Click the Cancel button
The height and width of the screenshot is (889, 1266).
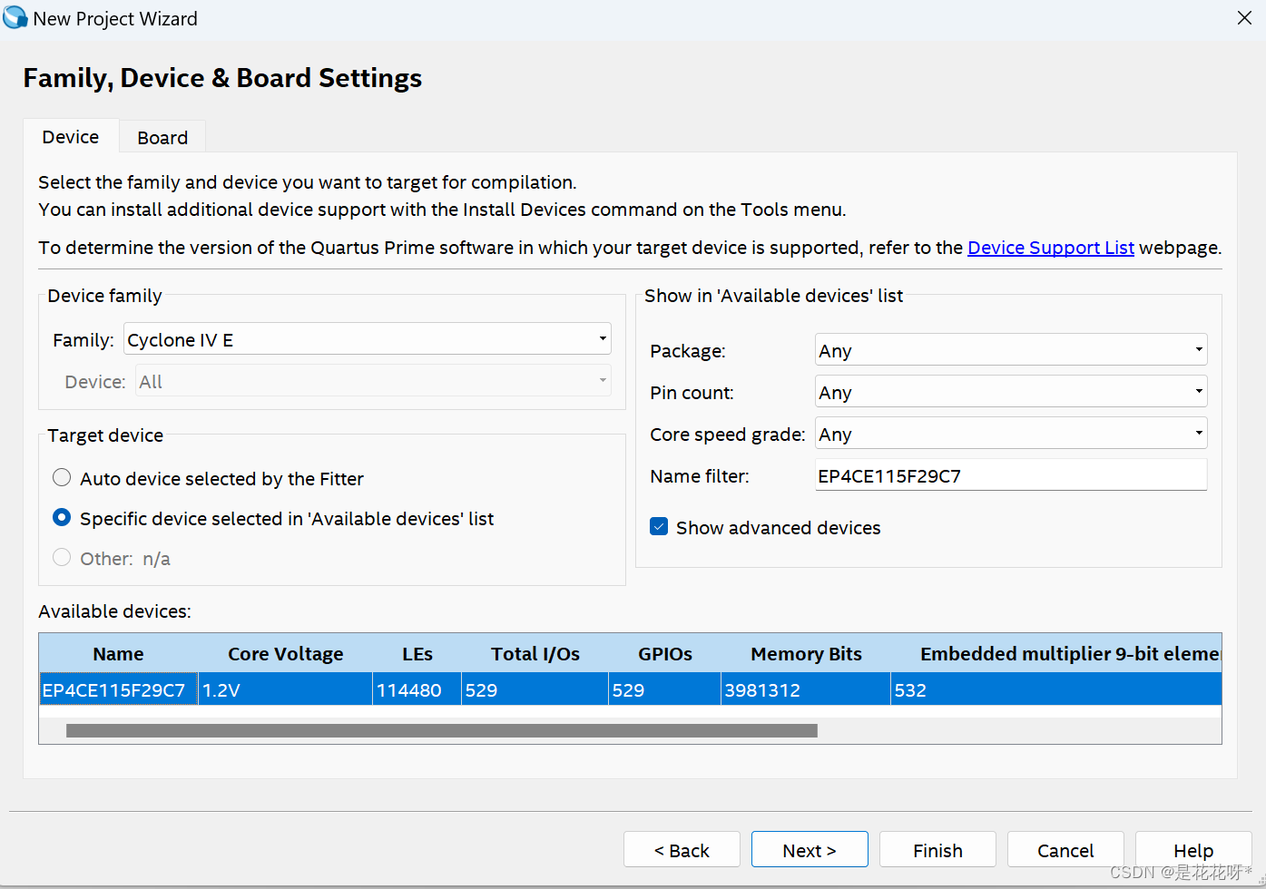tap(1065, 850)
